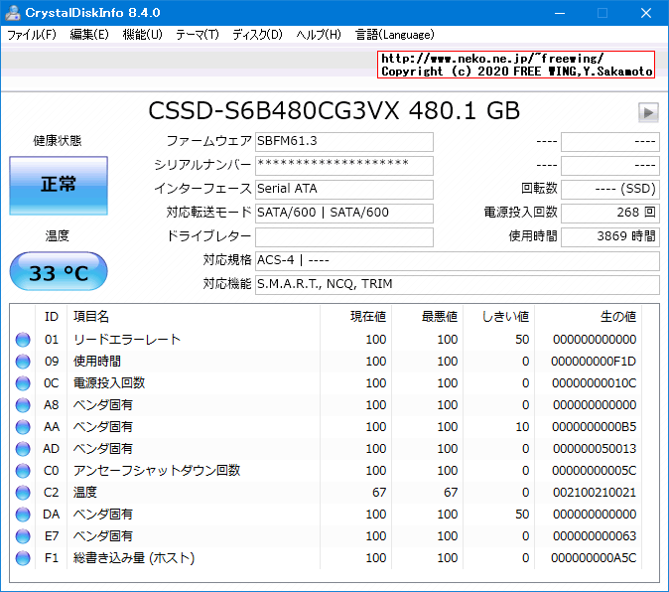669x592 pixels.
Task: Click status orb for row ID C0
Action: click(23, 471)
